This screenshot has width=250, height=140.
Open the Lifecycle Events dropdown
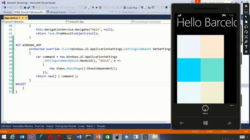pos(57,12)
